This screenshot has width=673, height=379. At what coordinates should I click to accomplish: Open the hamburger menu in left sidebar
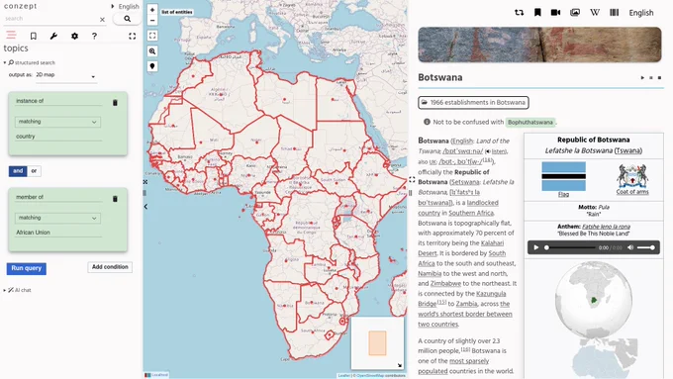point(11,36)
